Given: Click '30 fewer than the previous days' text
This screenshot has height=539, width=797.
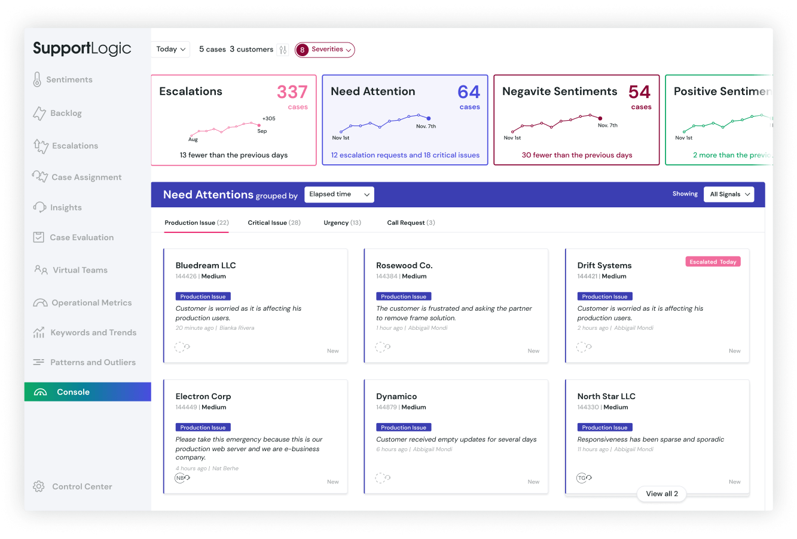Looking at the screenshot, I should [577, 155].
